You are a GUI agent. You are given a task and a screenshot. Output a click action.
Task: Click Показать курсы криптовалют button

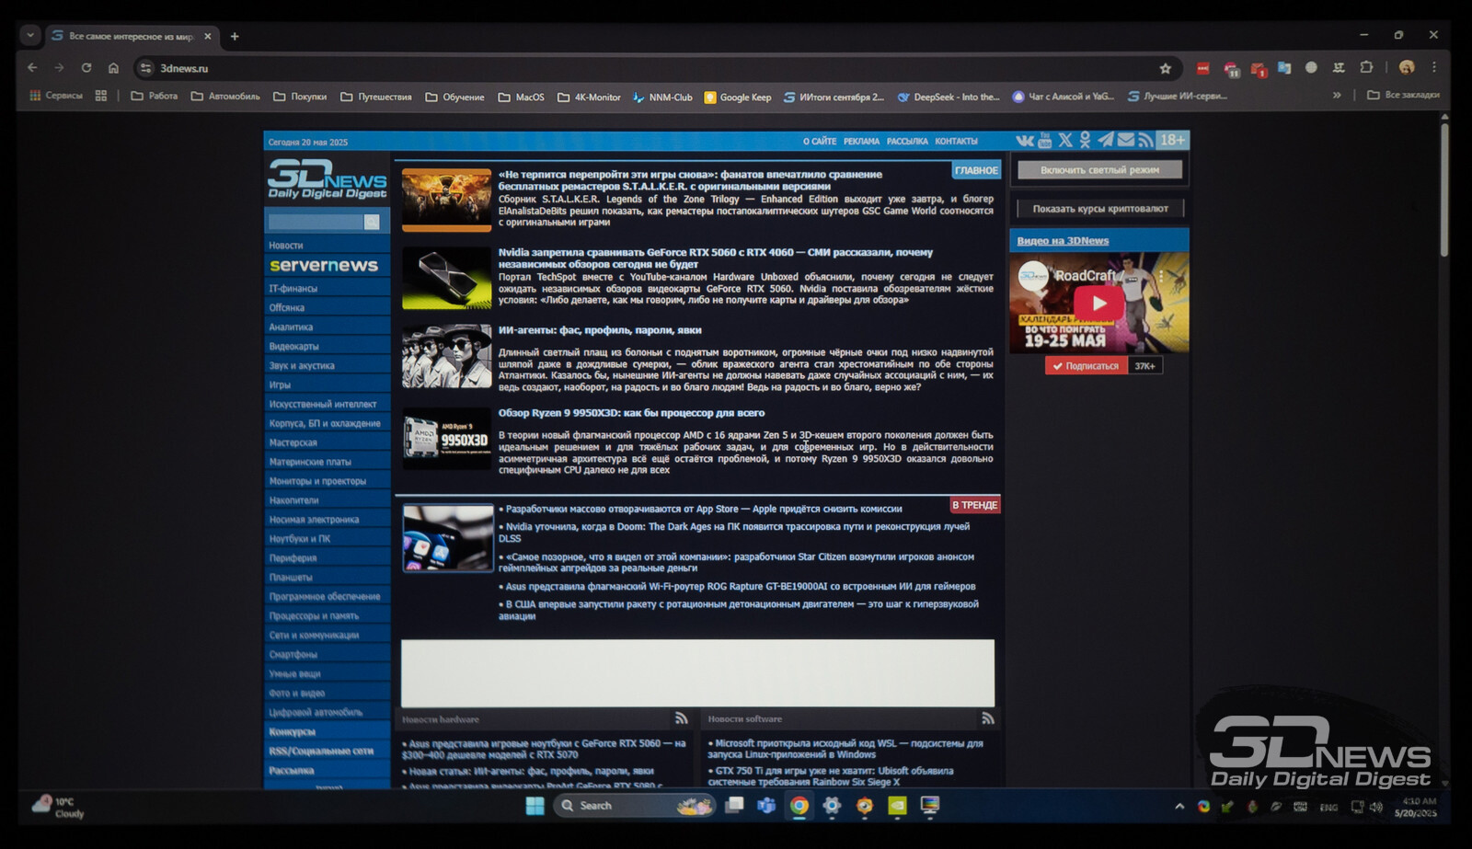pos(1100,209)
